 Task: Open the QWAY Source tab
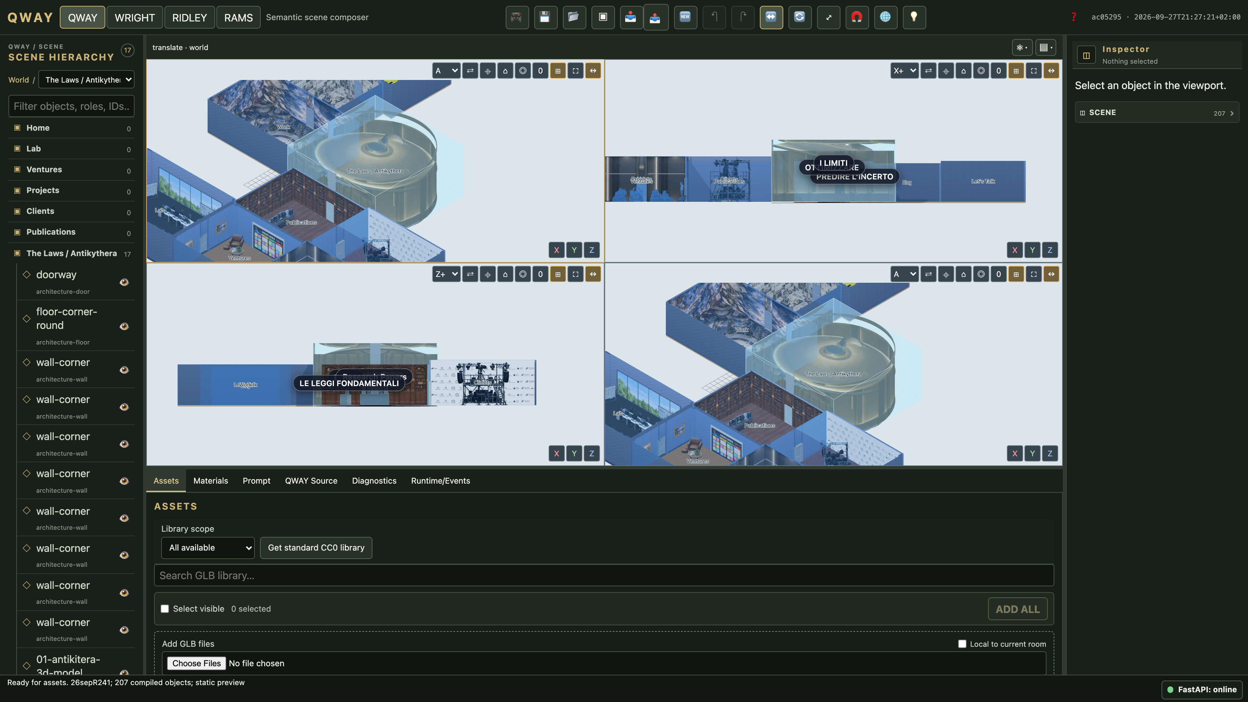pyautogui.click(x=311, y=481)
